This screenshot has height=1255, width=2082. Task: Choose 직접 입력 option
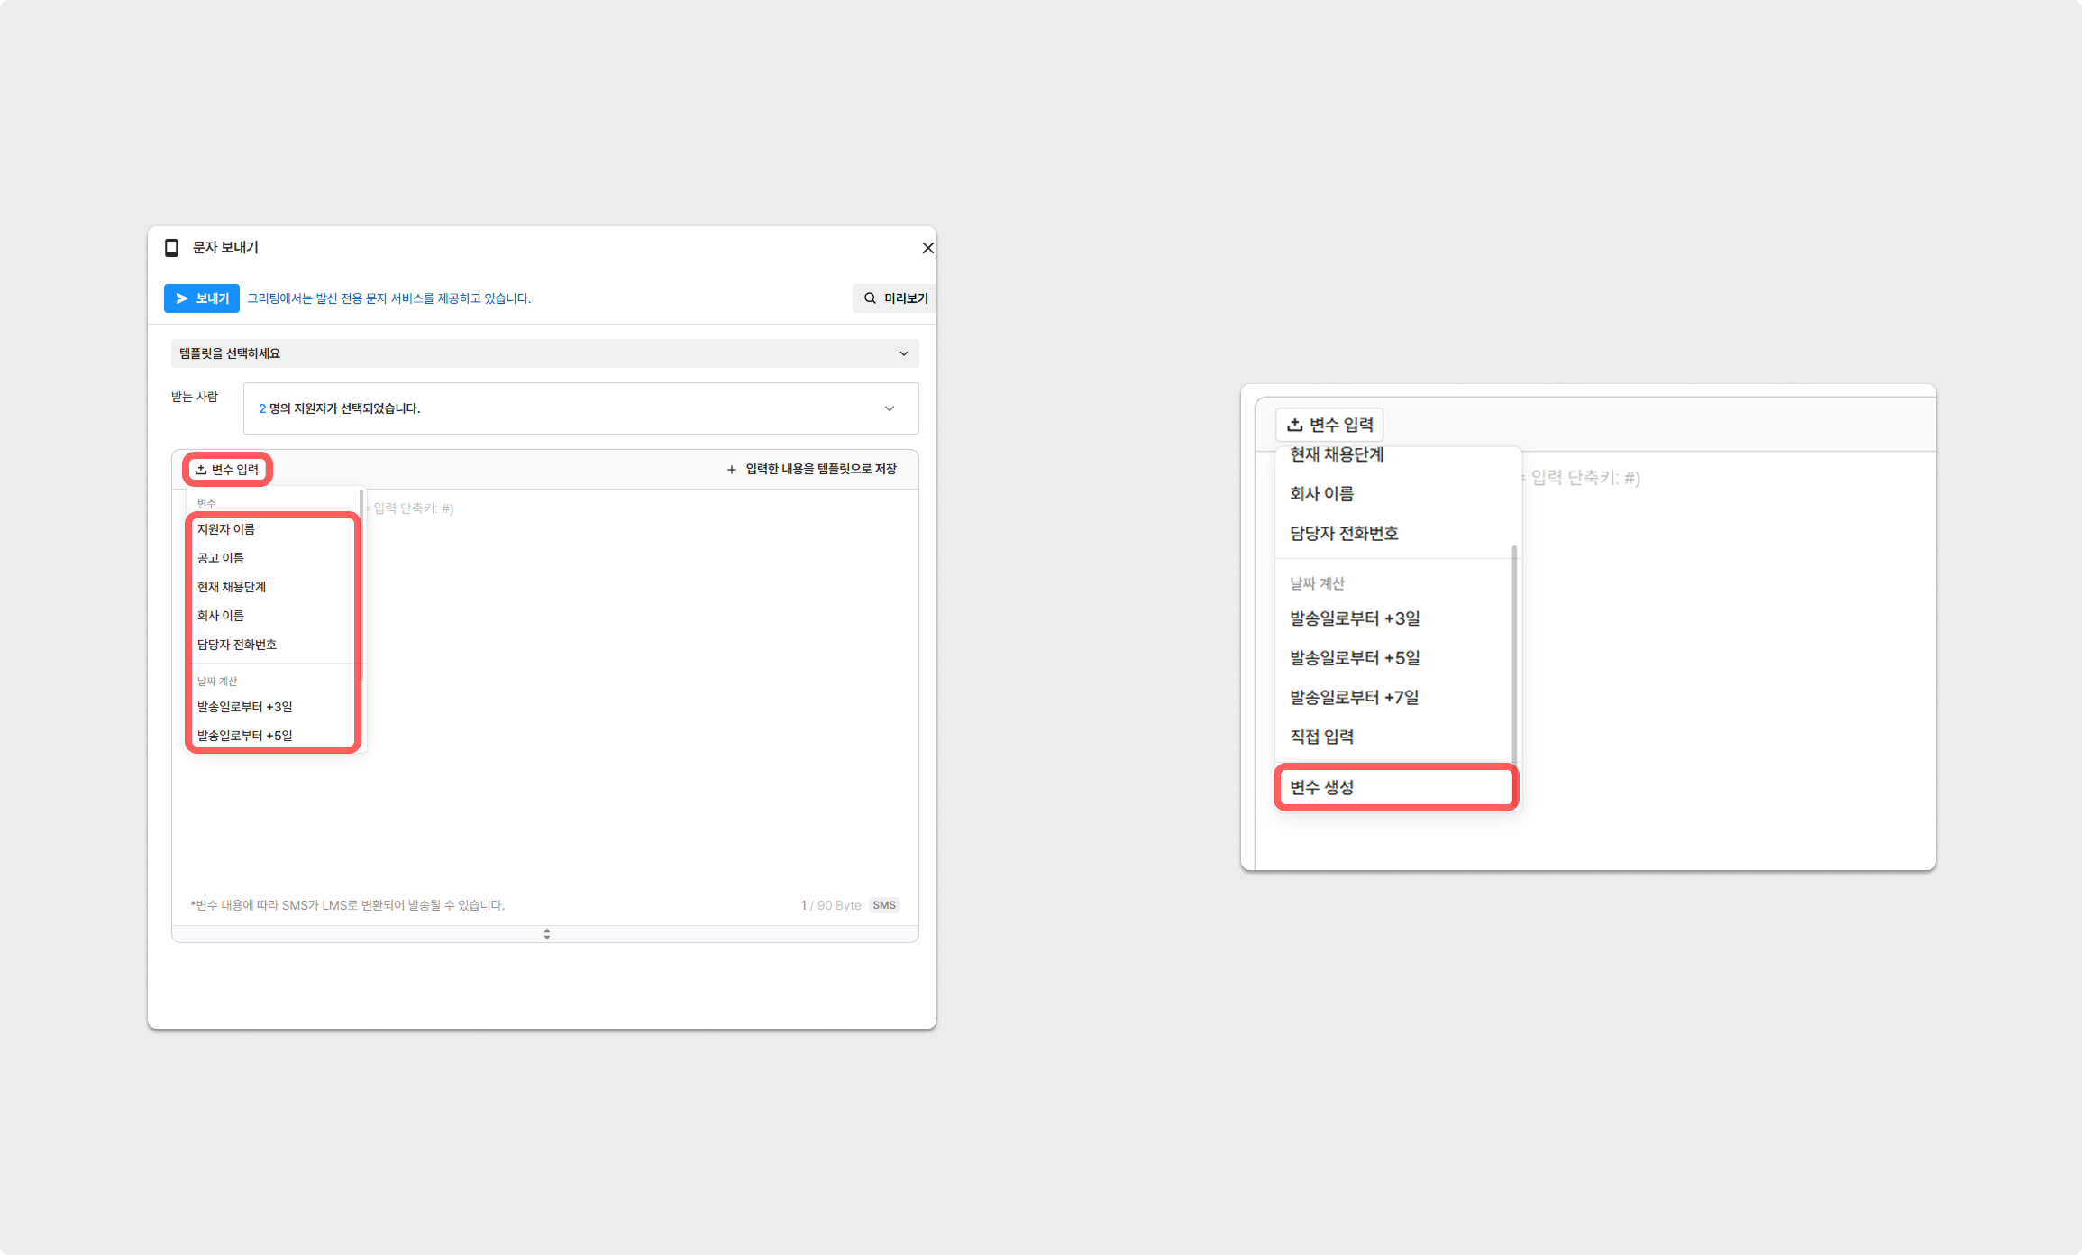1321,737
